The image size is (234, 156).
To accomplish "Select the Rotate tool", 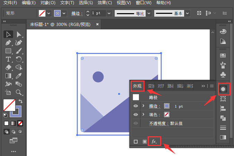I will pos(19,59).
